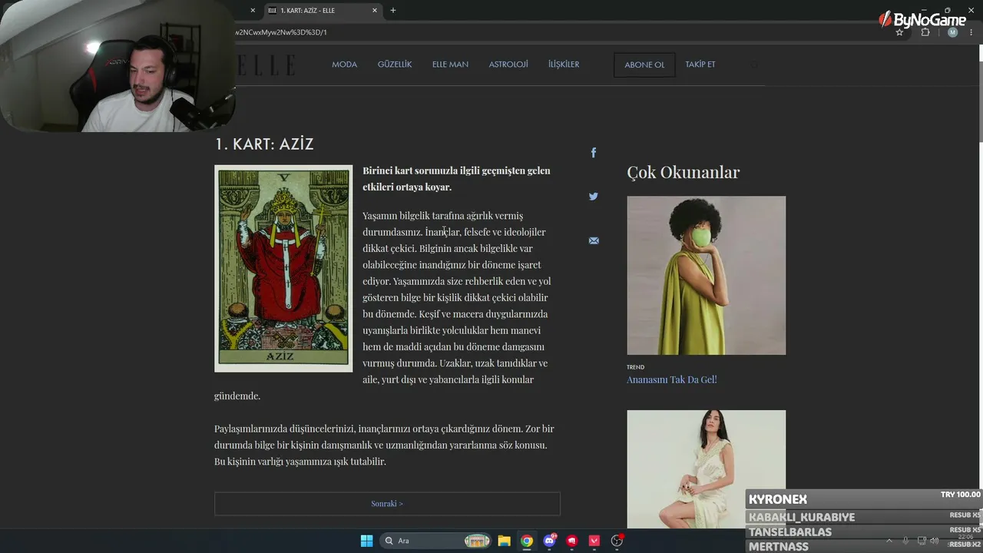
Task: Share the article on Twitter
Action: coord(593,197)
